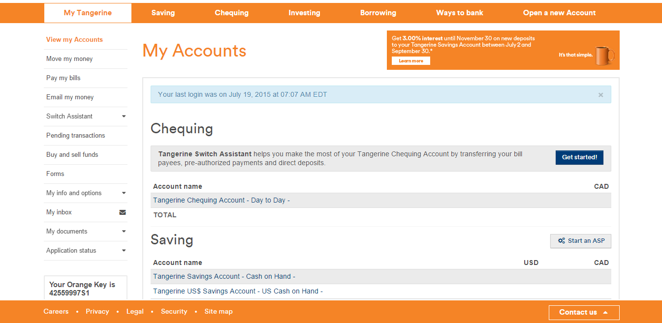Go to View my Accounts
Screen dimensions: 662x323
click(x=74, y=40)
